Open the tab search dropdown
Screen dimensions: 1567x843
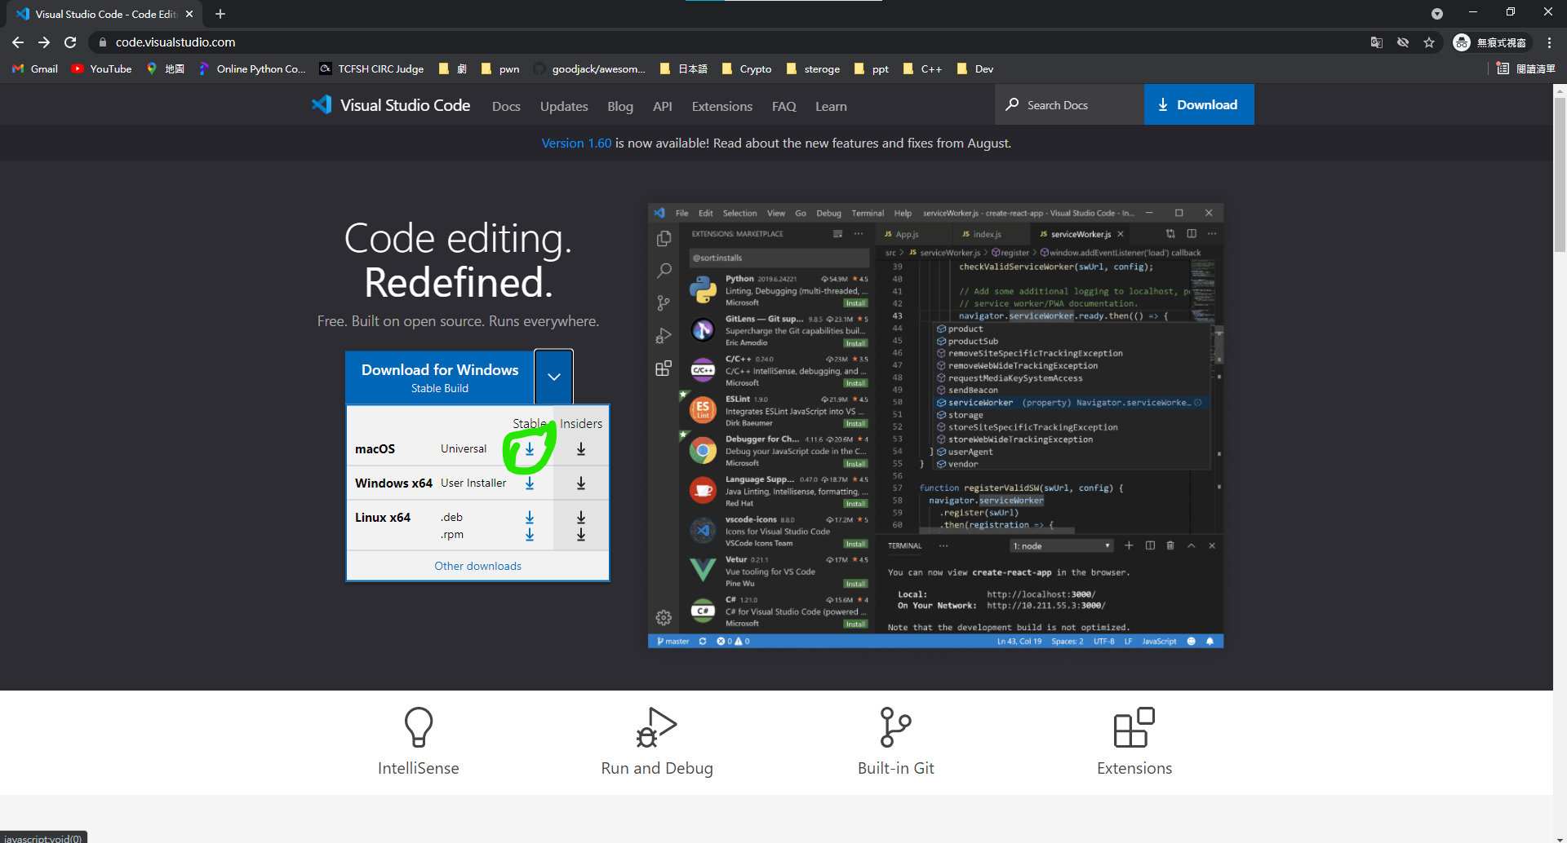1437,14
